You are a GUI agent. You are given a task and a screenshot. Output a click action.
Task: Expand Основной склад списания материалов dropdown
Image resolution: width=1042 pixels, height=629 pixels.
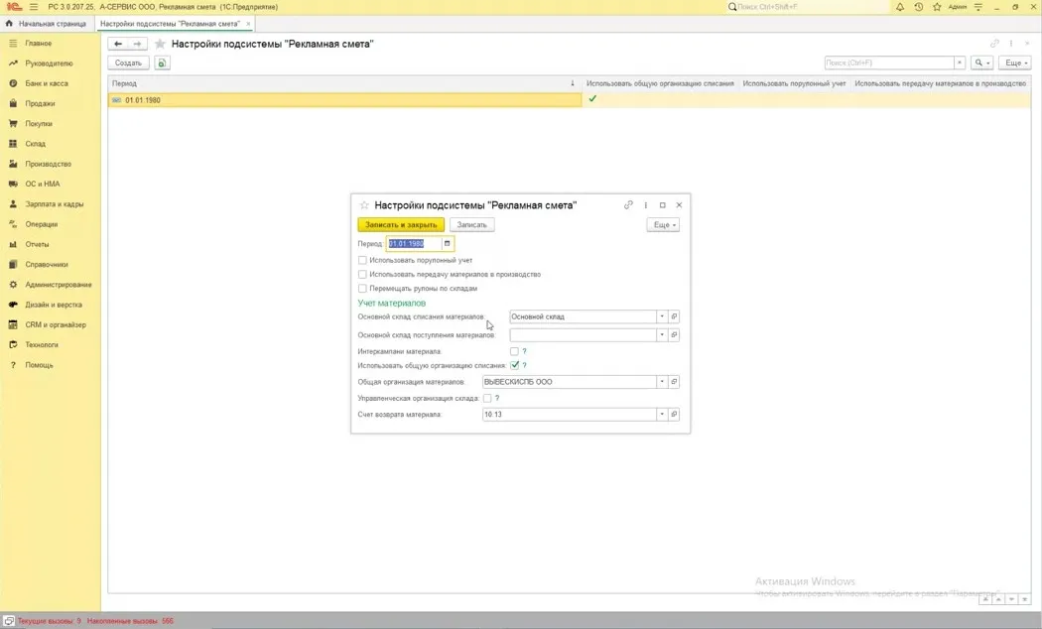662,316
